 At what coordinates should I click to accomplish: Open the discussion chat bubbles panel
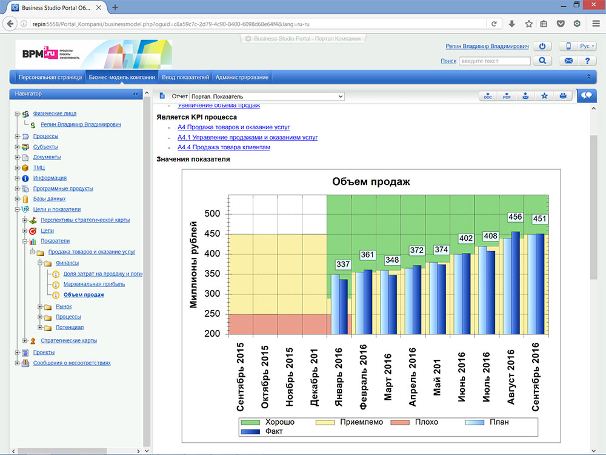tap(586, 96)
